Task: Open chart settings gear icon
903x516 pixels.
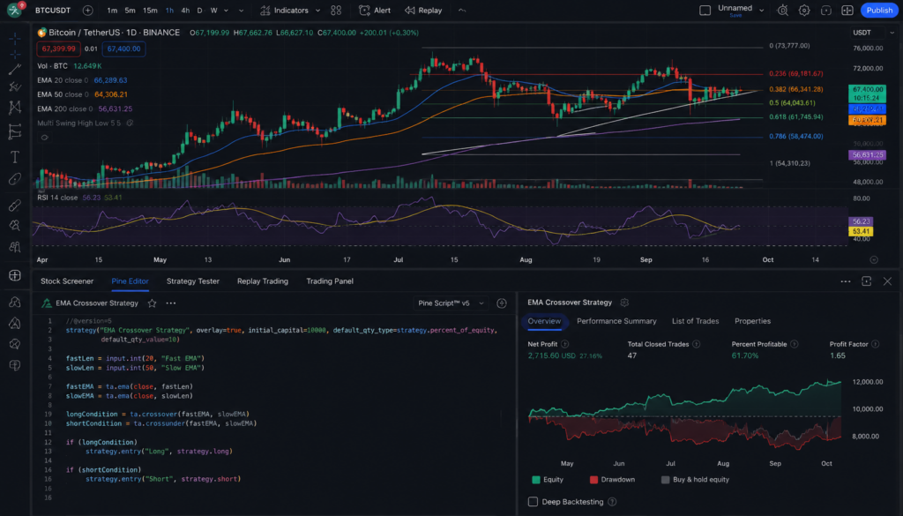Action: pyautogui.click(x=804, y=11)
